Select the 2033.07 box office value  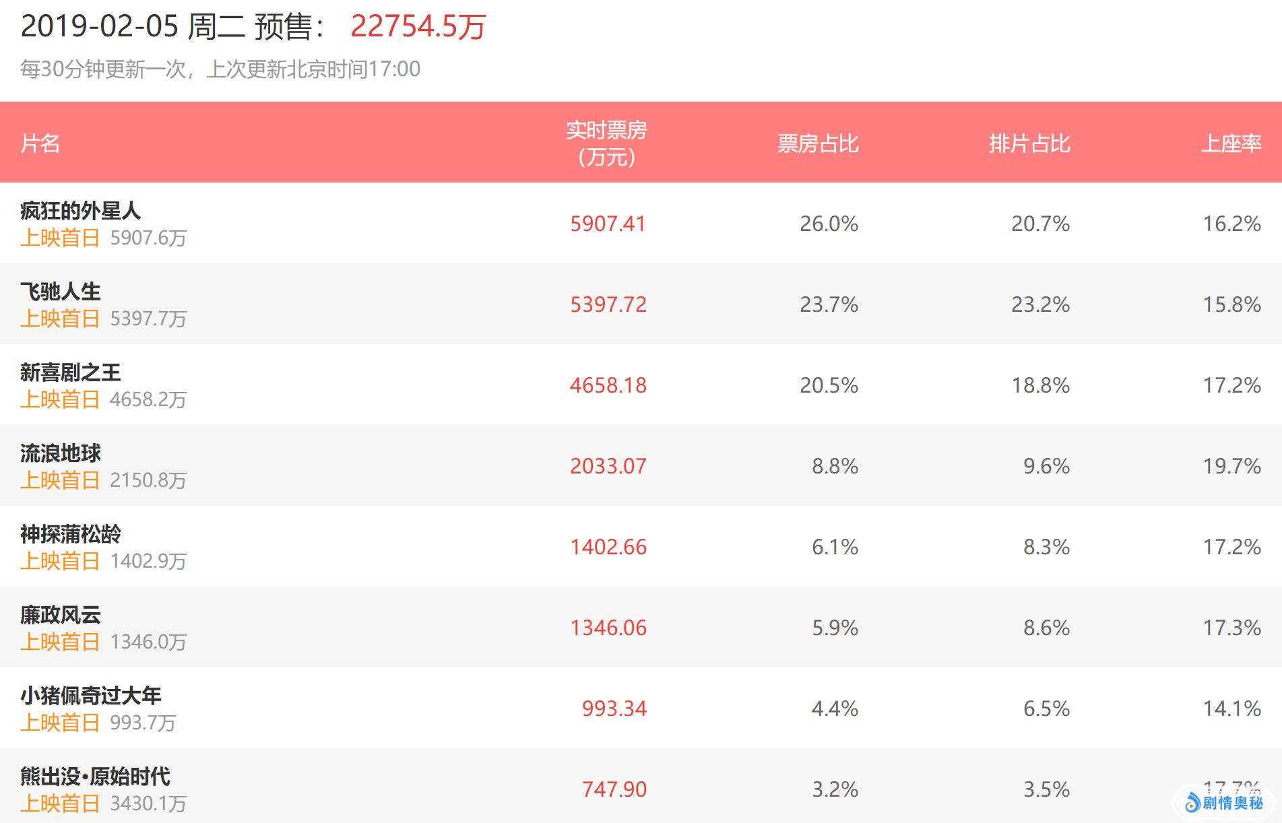point(608,466)
